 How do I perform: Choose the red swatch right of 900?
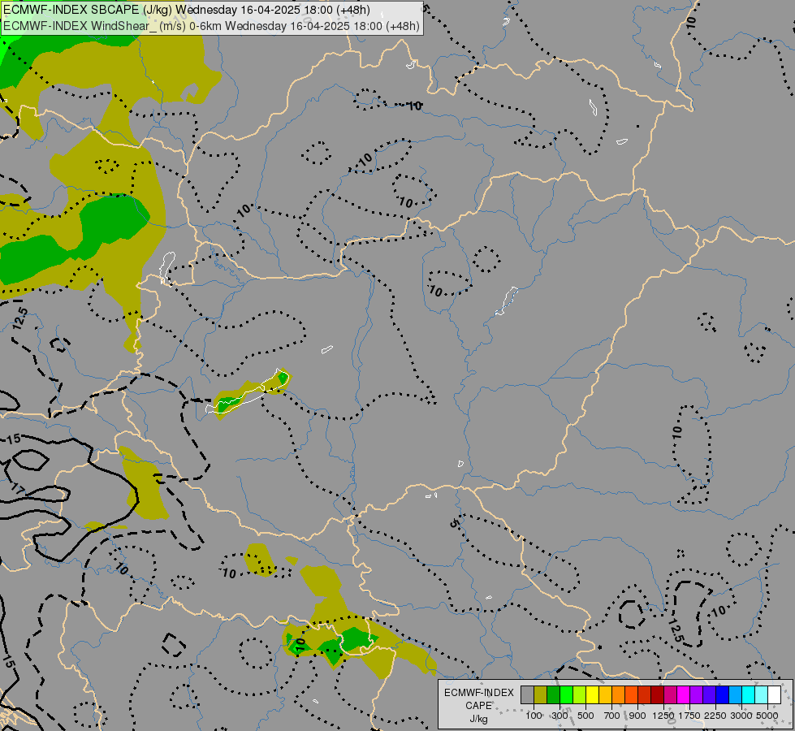645,694
